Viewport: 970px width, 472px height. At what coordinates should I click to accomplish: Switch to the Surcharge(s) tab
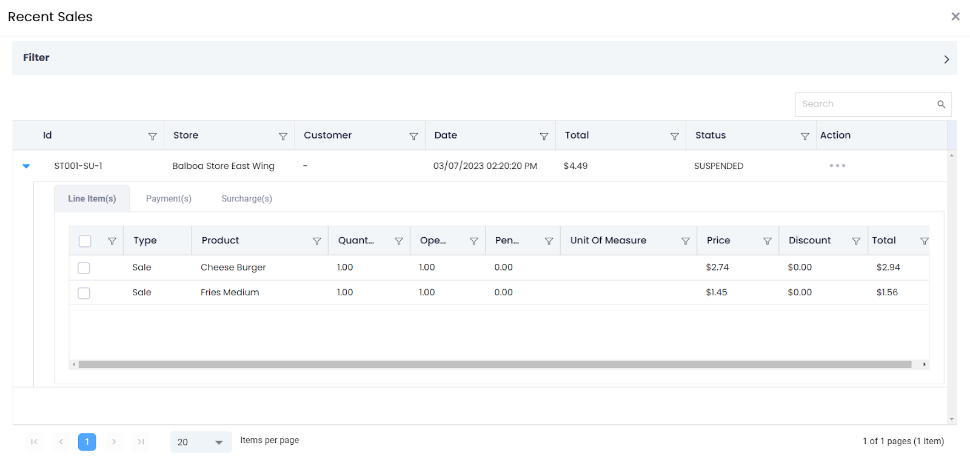(246, 198)
